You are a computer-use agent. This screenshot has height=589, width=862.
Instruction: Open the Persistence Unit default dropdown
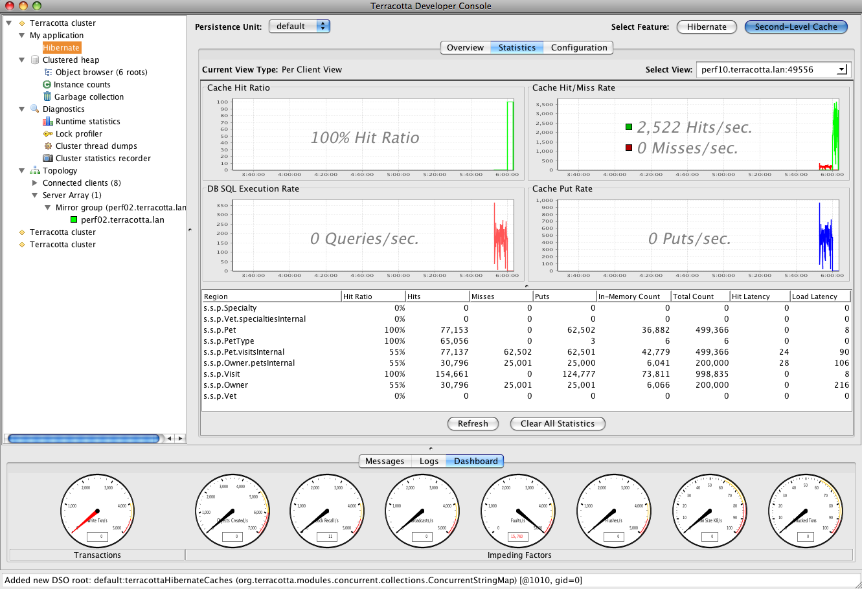299,27
